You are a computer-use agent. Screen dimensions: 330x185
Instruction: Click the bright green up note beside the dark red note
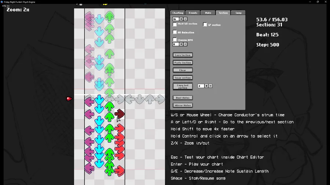coord(109,117)
